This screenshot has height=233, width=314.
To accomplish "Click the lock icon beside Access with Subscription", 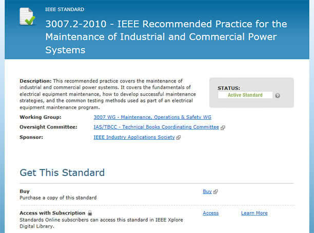I will pos(90,213).
